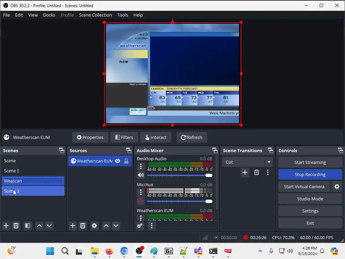Open OBS Settings button
The image size is (345, 259).
point(310,211)
